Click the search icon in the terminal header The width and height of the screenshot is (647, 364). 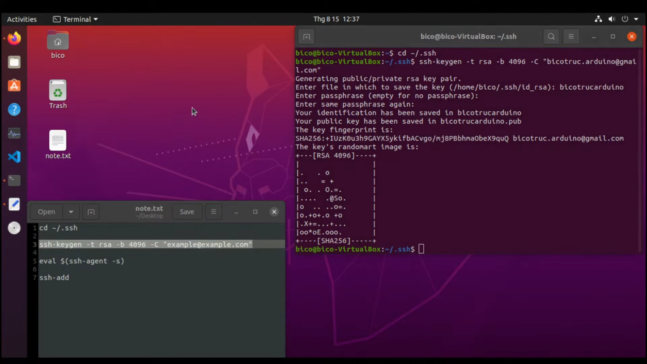pyautogui.click(x=551, y=36)
